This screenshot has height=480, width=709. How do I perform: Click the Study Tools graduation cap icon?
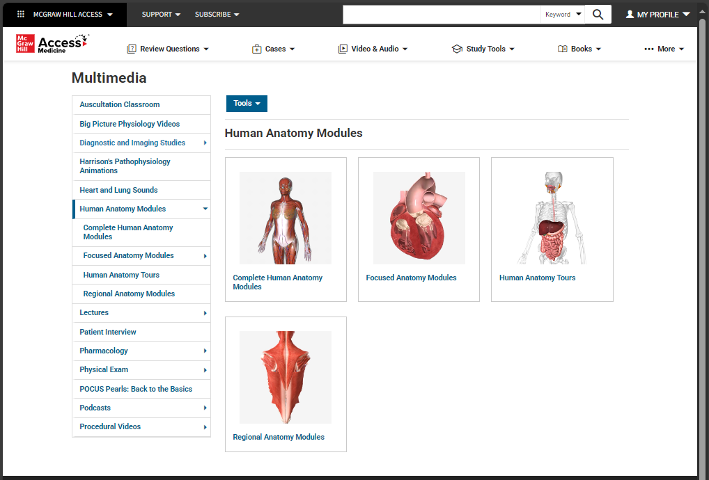pos(457,49)
